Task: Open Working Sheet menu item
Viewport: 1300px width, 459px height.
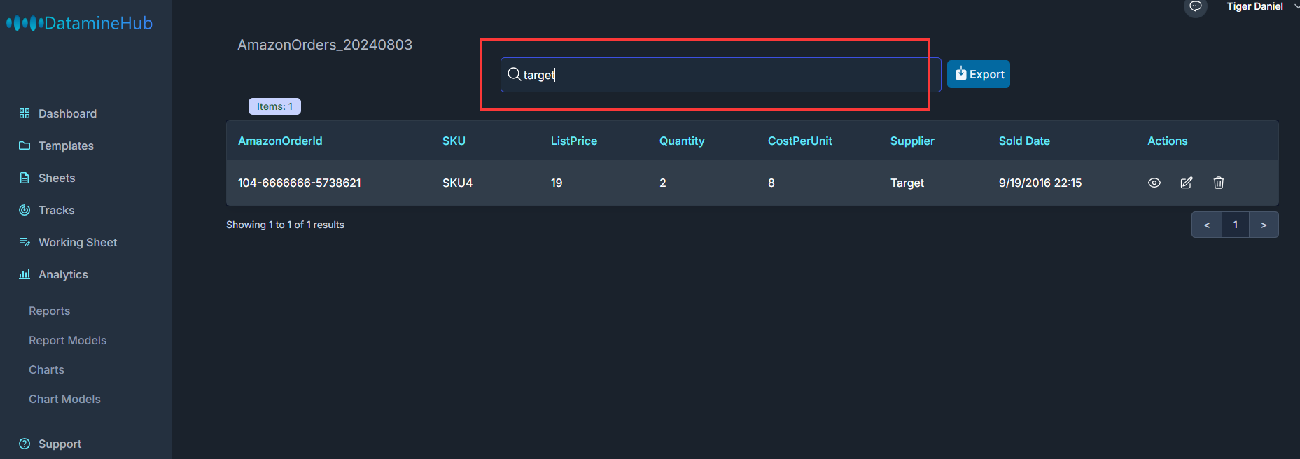Action: [78, 242]
